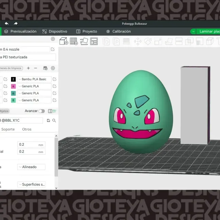
Task: Open the seam painting cube tool
Action: click(x=210, y=42)
